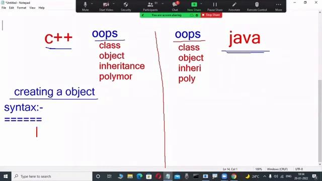Open video options arrow next to Start Video

coord(114,4)
